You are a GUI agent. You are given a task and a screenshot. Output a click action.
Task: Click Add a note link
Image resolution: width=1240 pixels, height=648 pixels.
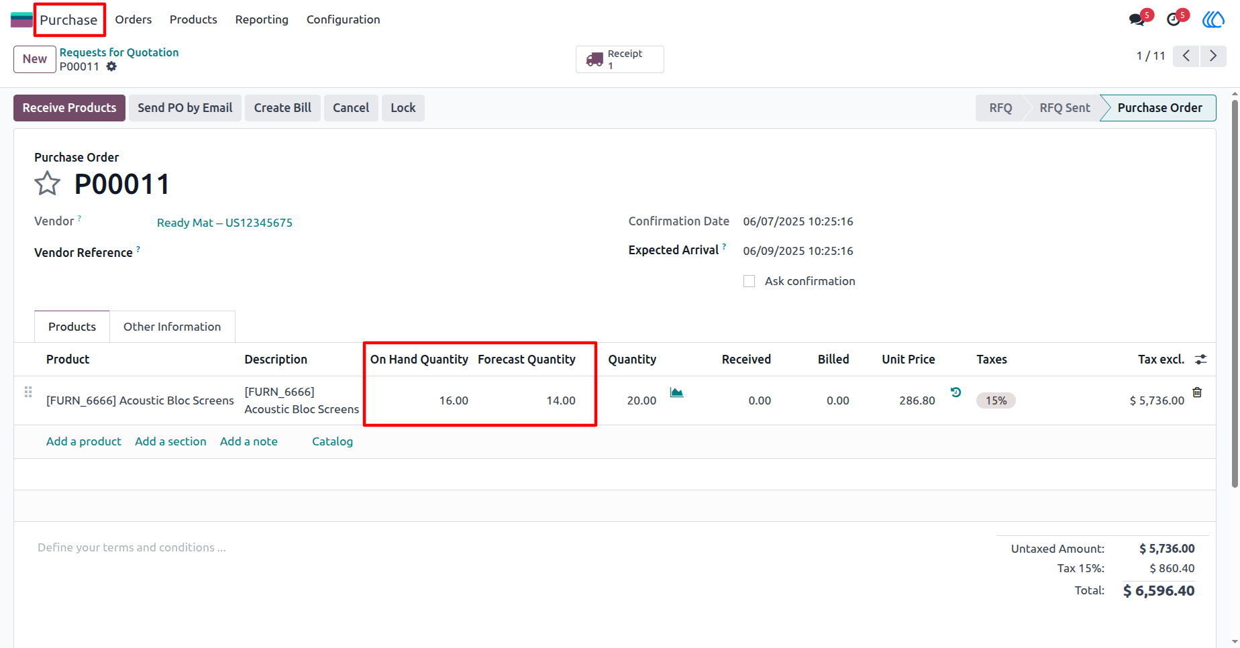[x=249, y=441]
